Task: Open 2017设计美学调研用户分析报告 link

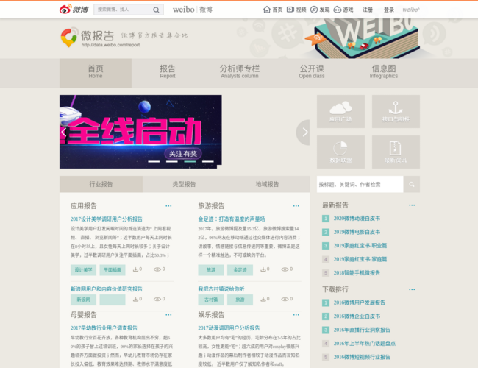Action: coord(107,219)
